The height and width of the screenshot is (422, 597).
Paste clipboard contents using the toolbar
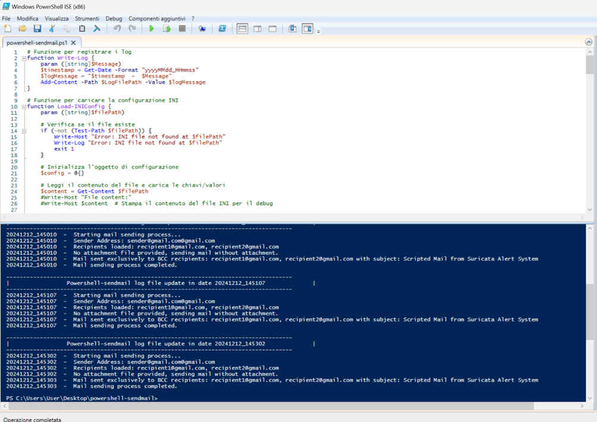click(x=81, y=28)
